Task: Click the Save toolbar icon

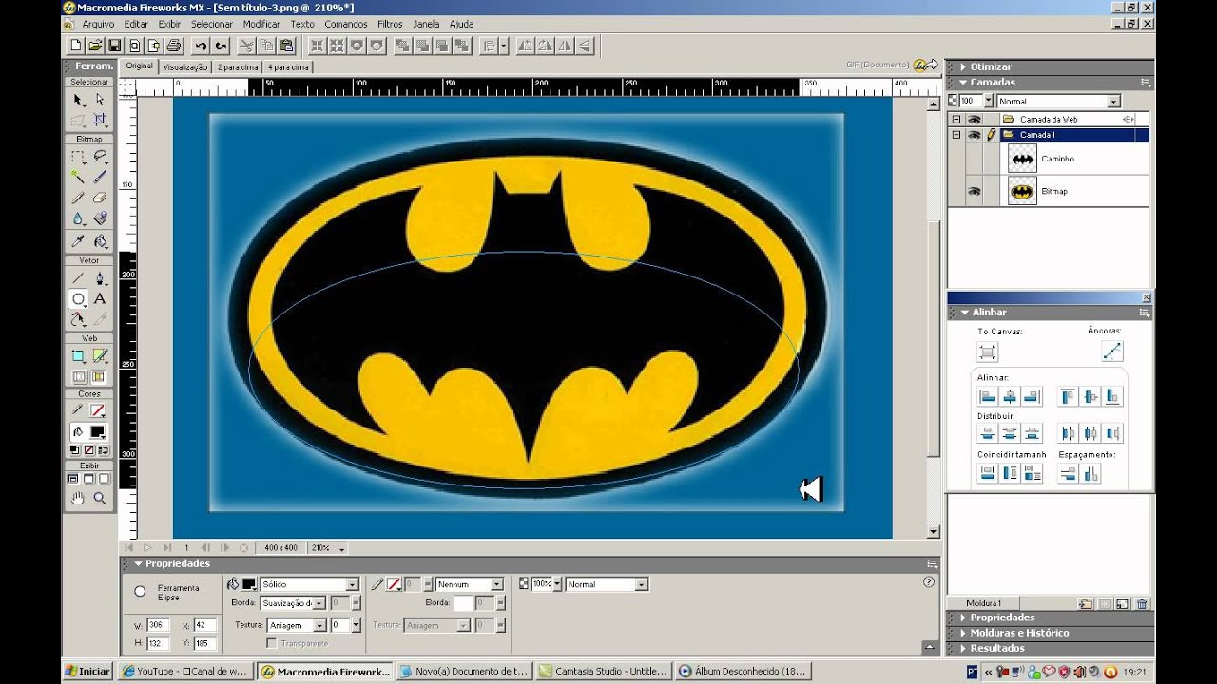Action: pyautogui.click(x=115, y=45)
